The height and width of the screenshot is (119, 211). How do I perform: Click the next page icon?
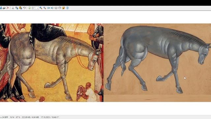tap(60, 8)
